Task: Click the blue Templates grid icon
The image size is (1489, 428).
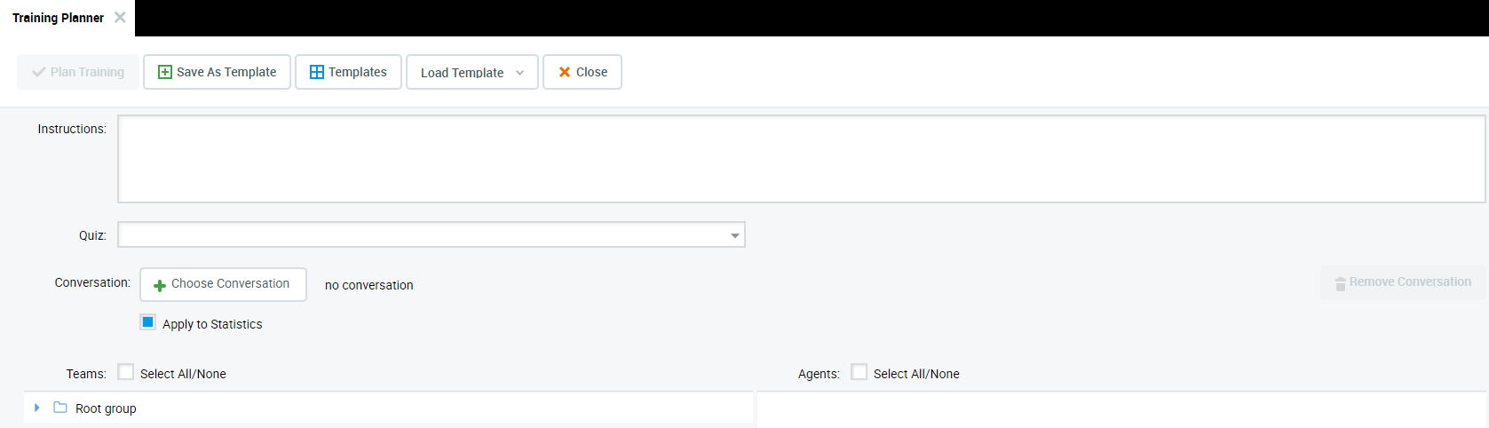Action: (317, 72)
